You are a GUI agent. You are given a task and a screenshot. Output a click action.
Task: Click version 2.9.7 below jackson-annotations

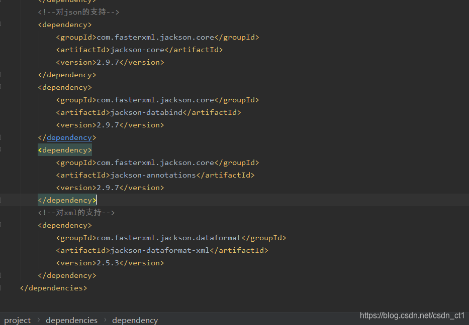[110, 188]
